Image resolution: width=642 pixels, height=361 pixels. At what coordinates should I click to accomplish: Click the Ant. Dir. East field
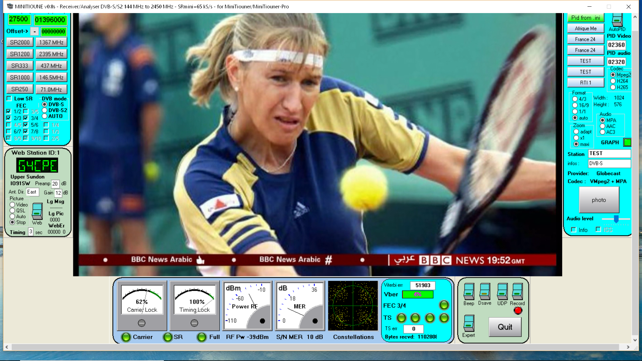click(32, 192)
